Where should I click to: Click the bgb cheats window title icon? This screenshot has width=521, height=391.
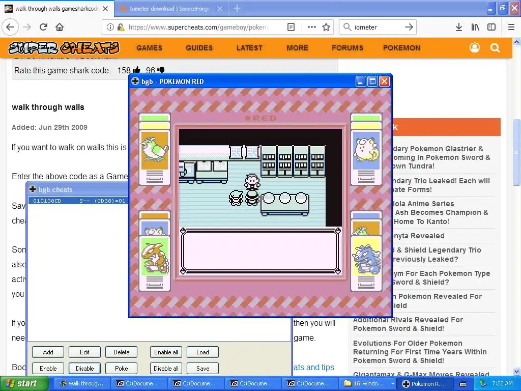coord(33,189)
